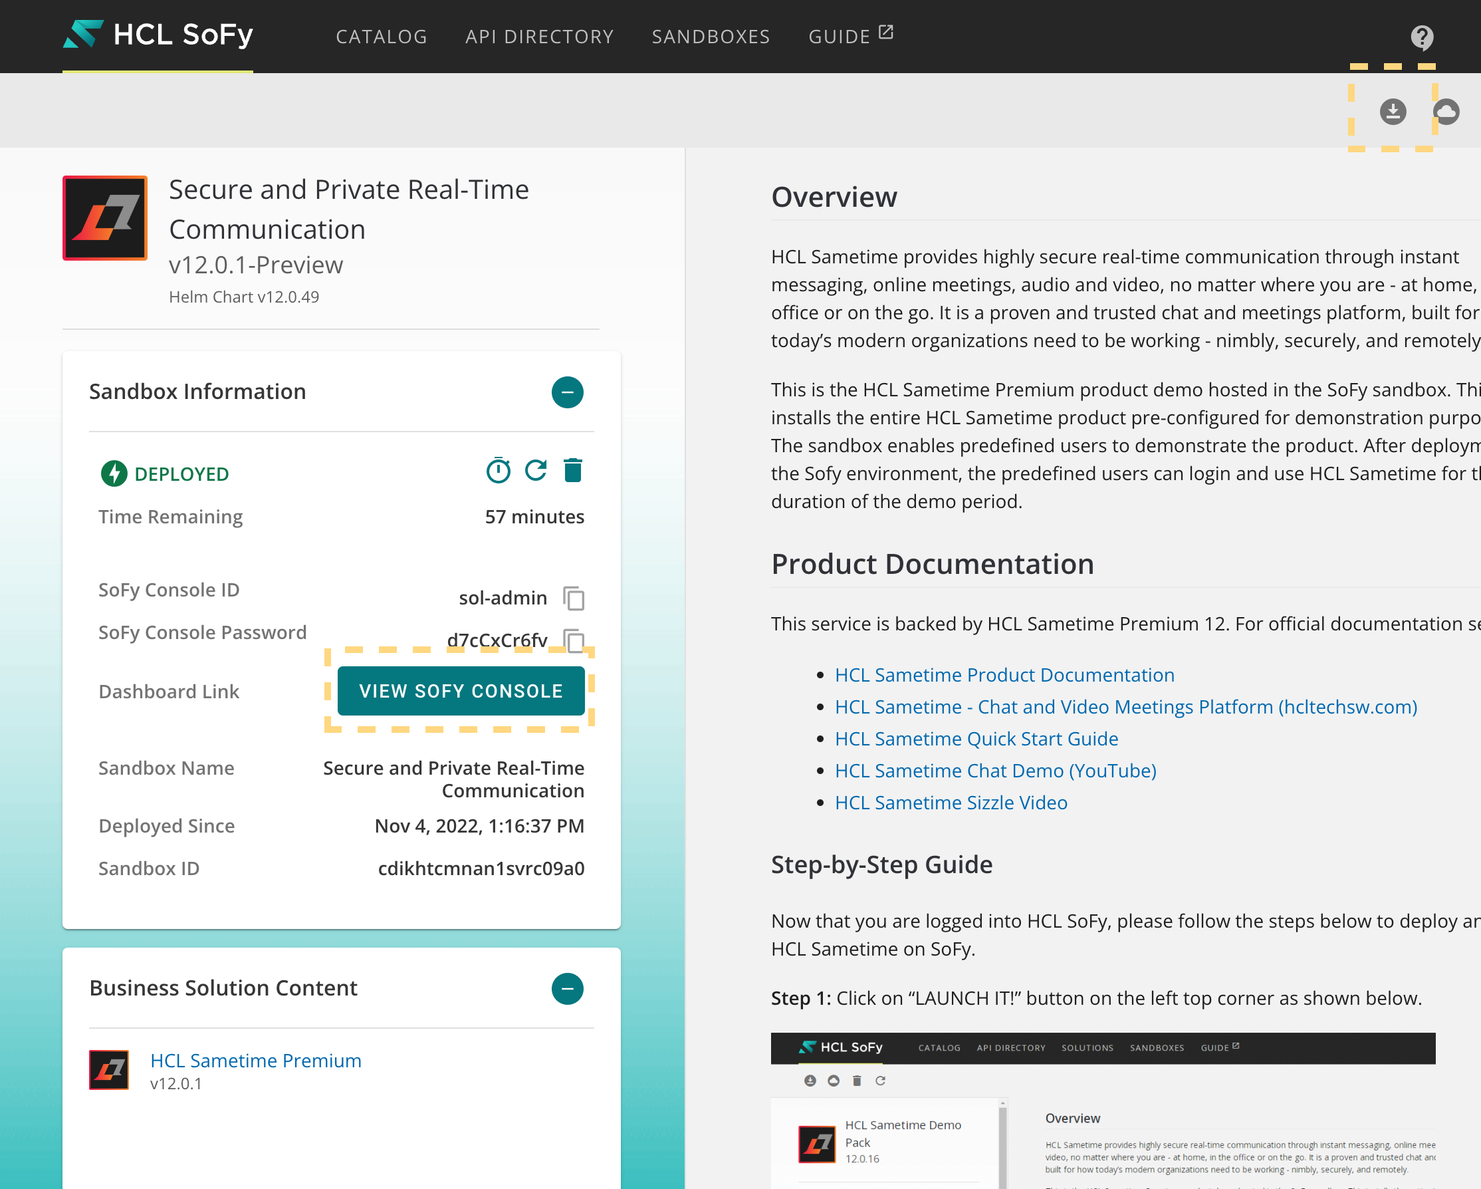The height and width of the screenshot is (1189, 1481).
Task: Collapse the Business Solution Content panel
Action: coord(568,988)
